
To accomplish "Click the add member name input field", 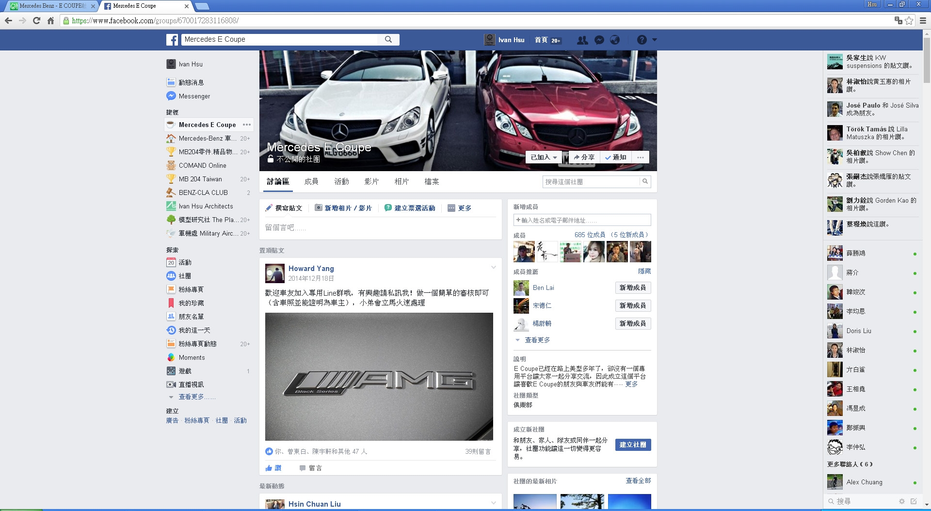I will 582,220.
